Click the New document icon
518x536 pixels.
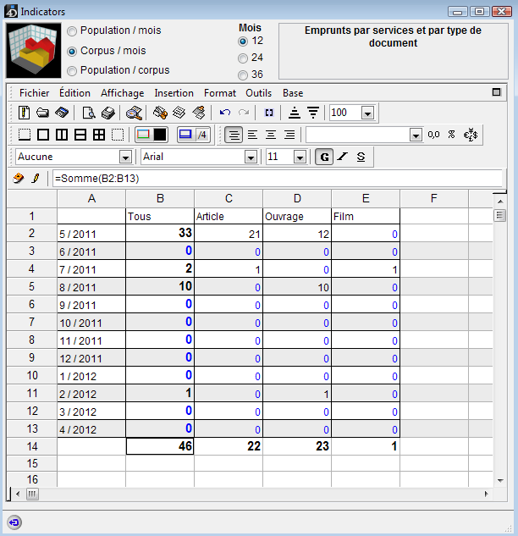[24, 113]
